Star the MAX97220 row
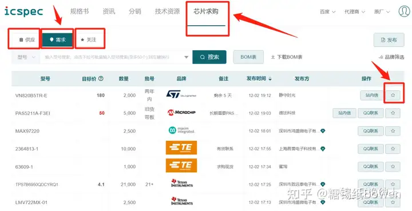This screenshot has width=412, height=211. click(x=393, y=131)
